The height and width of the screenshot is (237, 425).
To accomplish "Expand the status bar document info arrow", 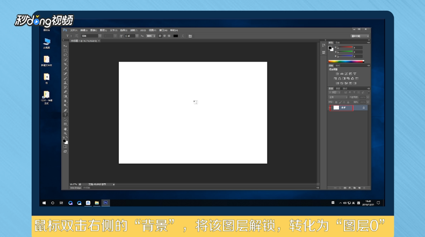I will [x=114, y=184].
